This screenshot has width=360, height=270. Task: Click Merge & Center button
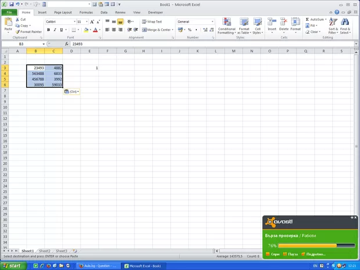click(x=156, y=30)
